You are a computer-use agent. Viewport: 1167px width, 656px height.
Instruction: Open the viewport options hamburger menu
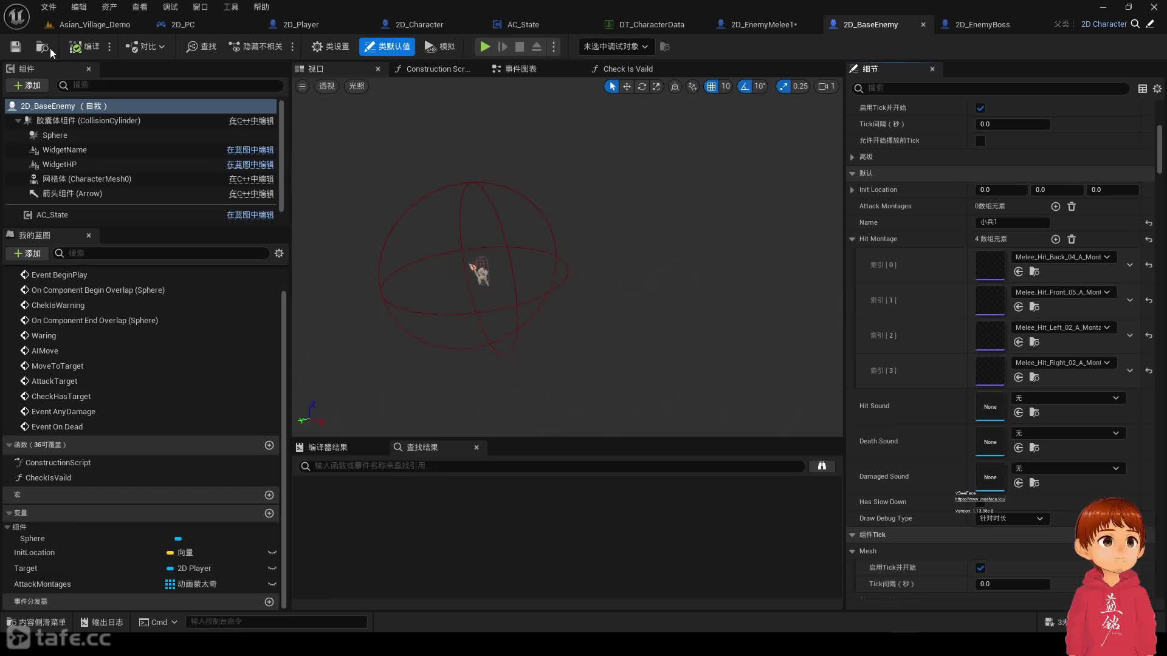tap(302, 86)
